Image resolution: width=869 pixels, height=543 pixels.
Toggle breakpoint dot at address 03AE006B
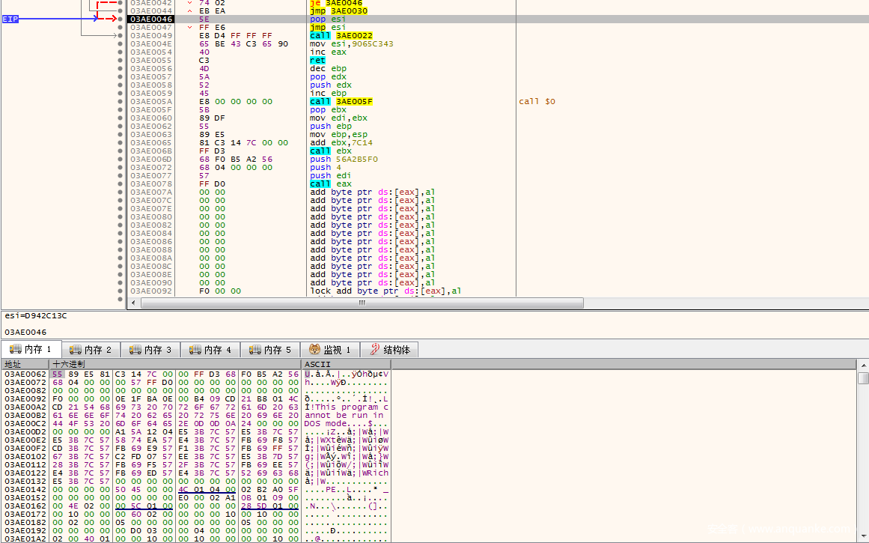[x=120, y=151]
